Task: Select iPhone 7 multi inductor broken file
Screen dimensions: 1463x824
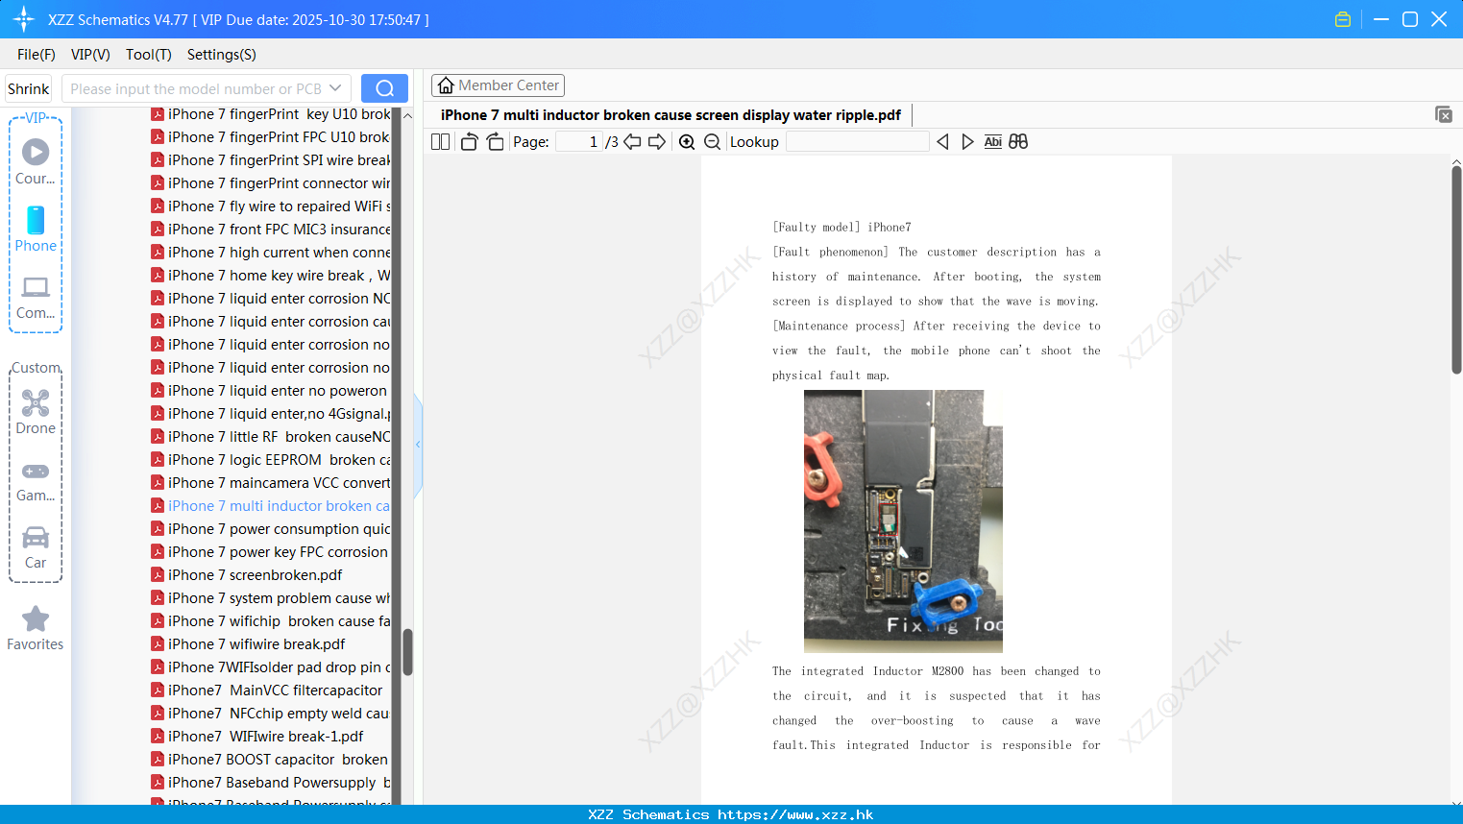Action: [x=271, y=506]
